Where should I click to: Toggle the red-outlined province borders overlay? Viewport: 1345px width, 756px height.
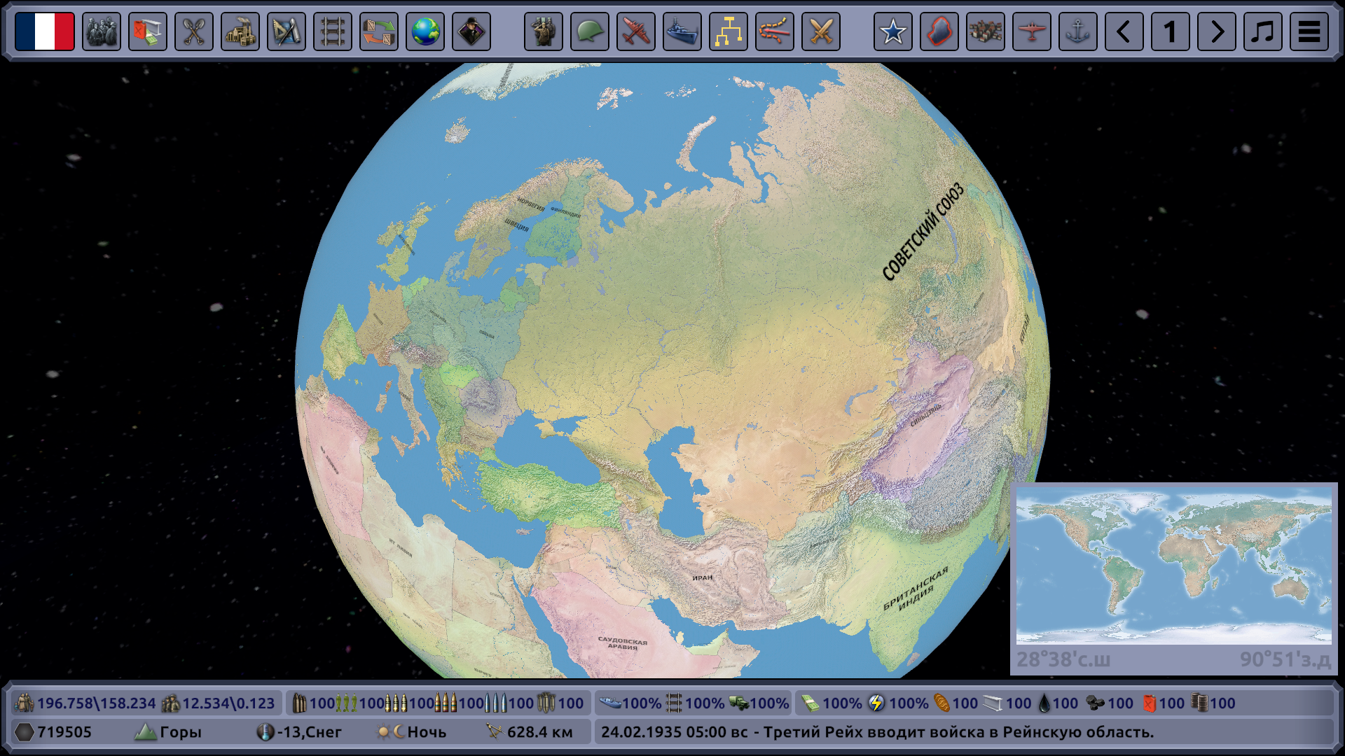(x=939, y=31)
